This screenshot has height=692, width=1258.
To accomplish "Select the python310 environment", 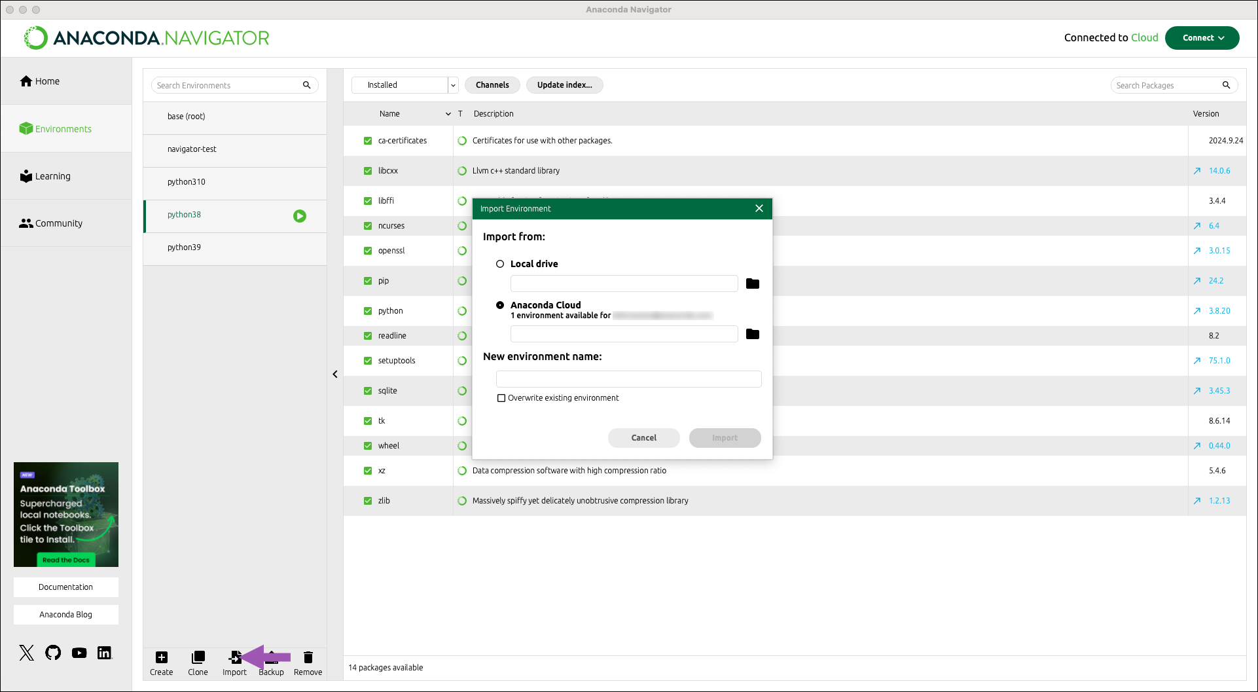I will coord(235,182).
